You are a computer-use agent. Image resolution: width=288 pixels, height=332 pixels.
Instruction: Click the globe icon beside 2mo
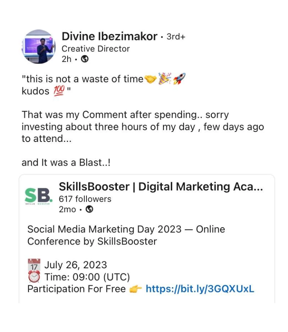89,209
